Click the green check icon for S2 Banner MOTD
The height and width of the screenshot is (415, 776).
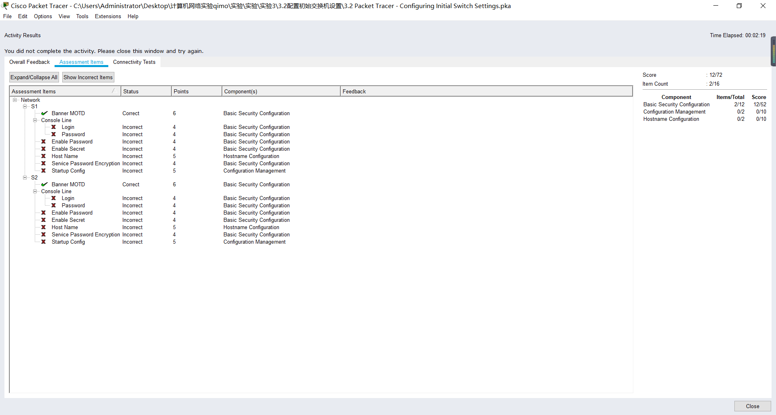[x=44, y=184]
